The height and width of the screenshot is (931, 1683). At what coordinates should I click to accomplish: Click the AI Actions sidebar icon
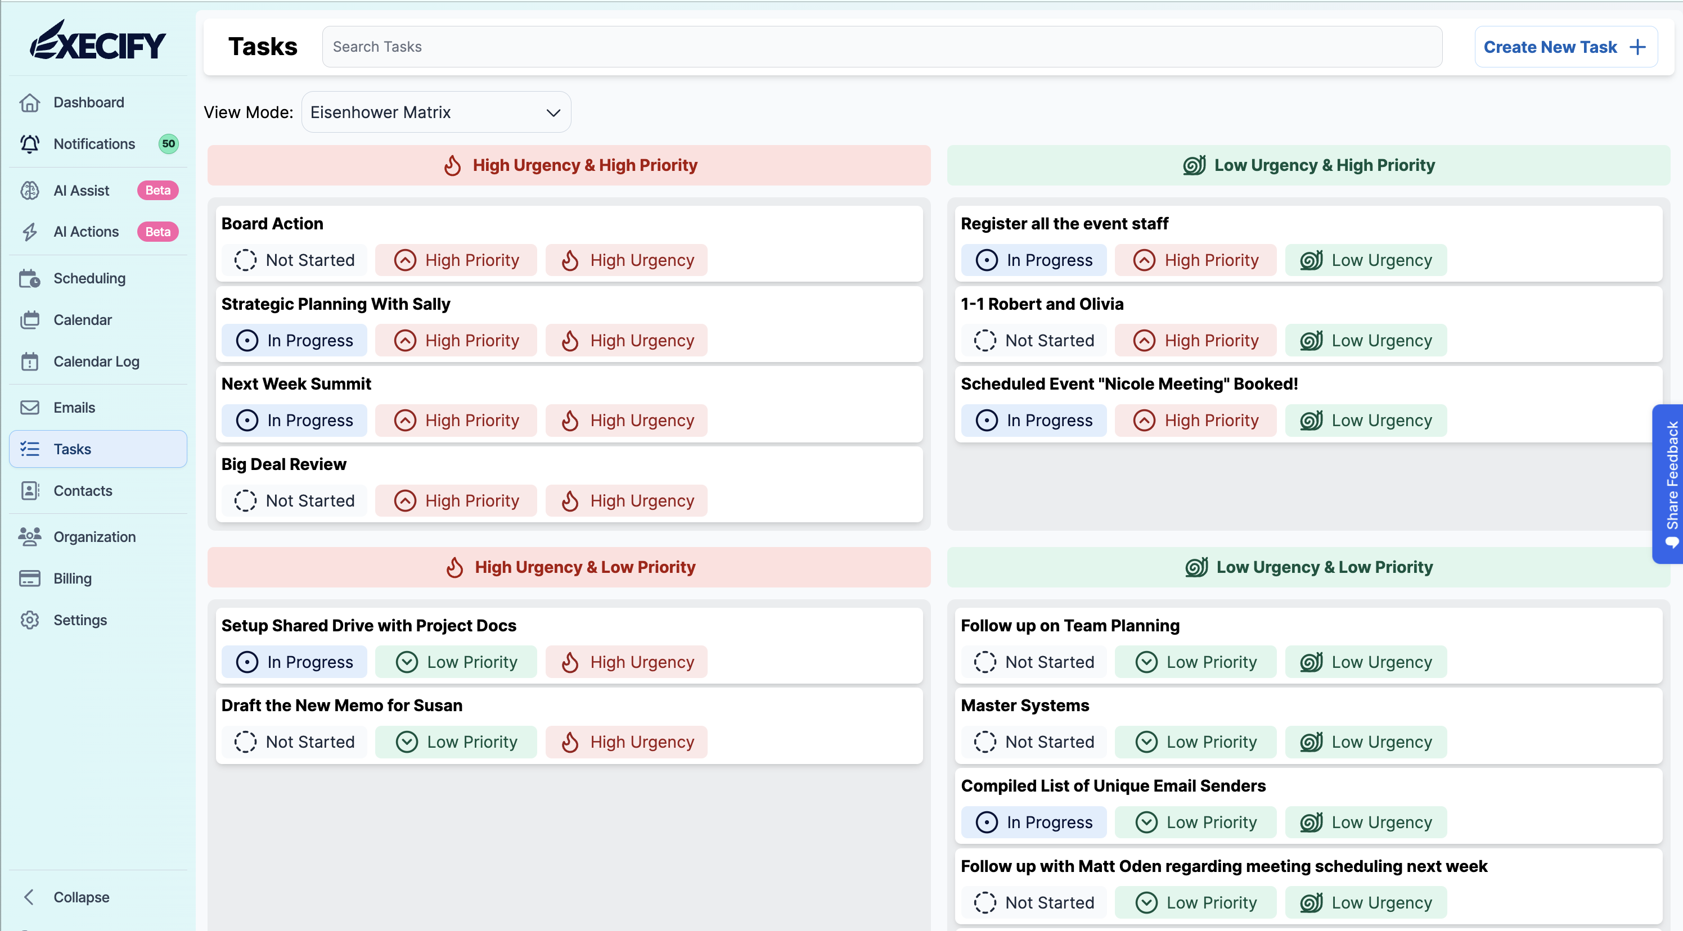tap(31, 232)
